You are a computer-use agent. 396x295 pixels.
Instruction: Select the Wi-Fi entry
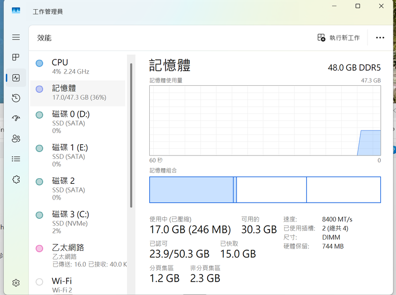(x=78, y=285)
